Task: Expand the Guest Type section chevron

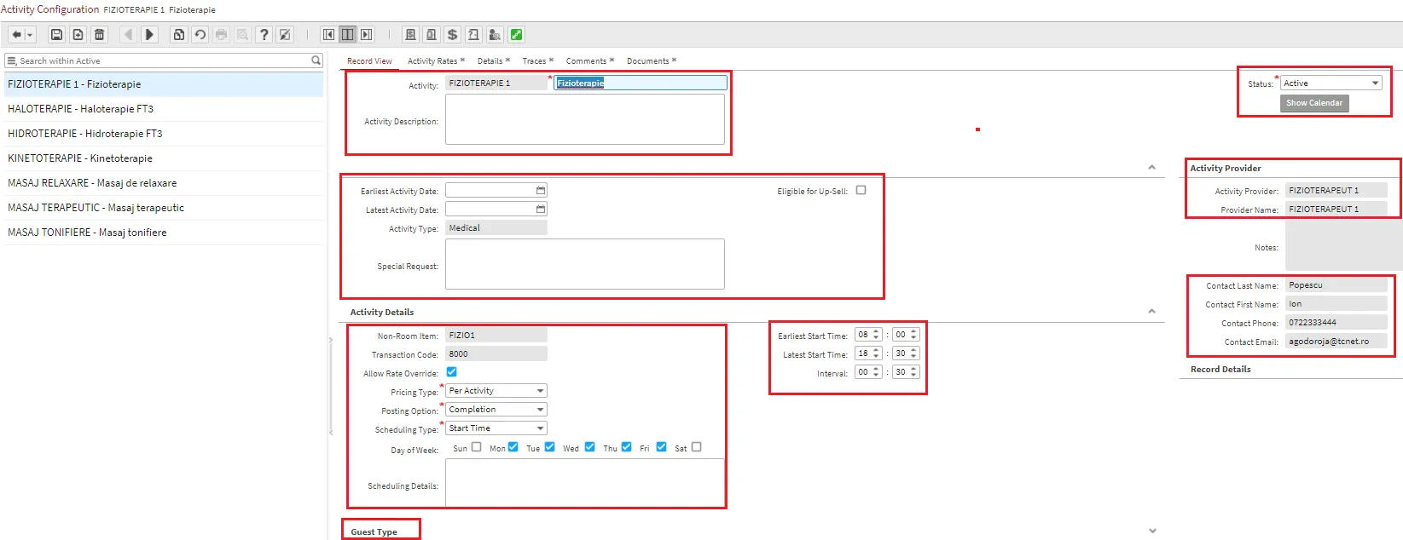Action: (x=1152, y=531)
